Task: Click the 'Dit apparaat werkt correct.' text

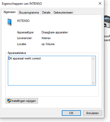Action: coord(25,58)
